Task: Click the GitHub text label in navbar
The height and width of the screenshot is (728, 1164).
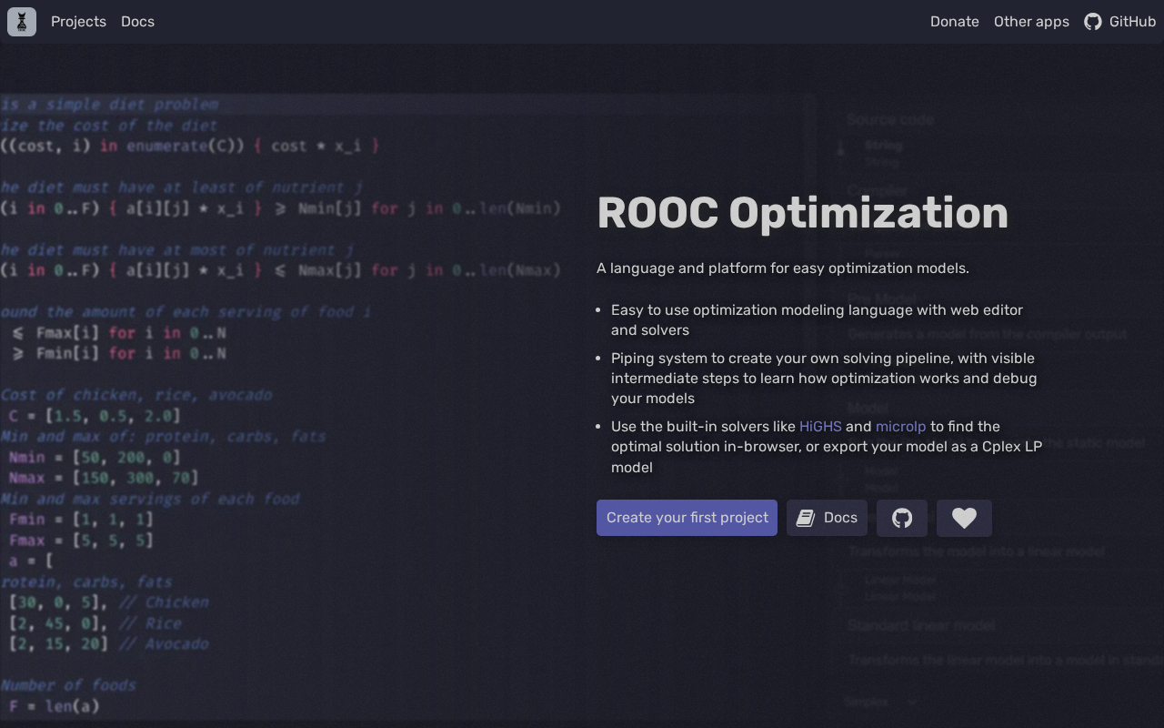Action: pos(1132,22)
